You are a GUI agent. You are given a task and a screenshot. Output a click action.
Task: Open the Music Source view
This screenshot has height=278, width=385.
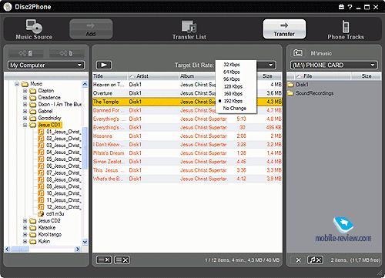click(x=34, y=29)
